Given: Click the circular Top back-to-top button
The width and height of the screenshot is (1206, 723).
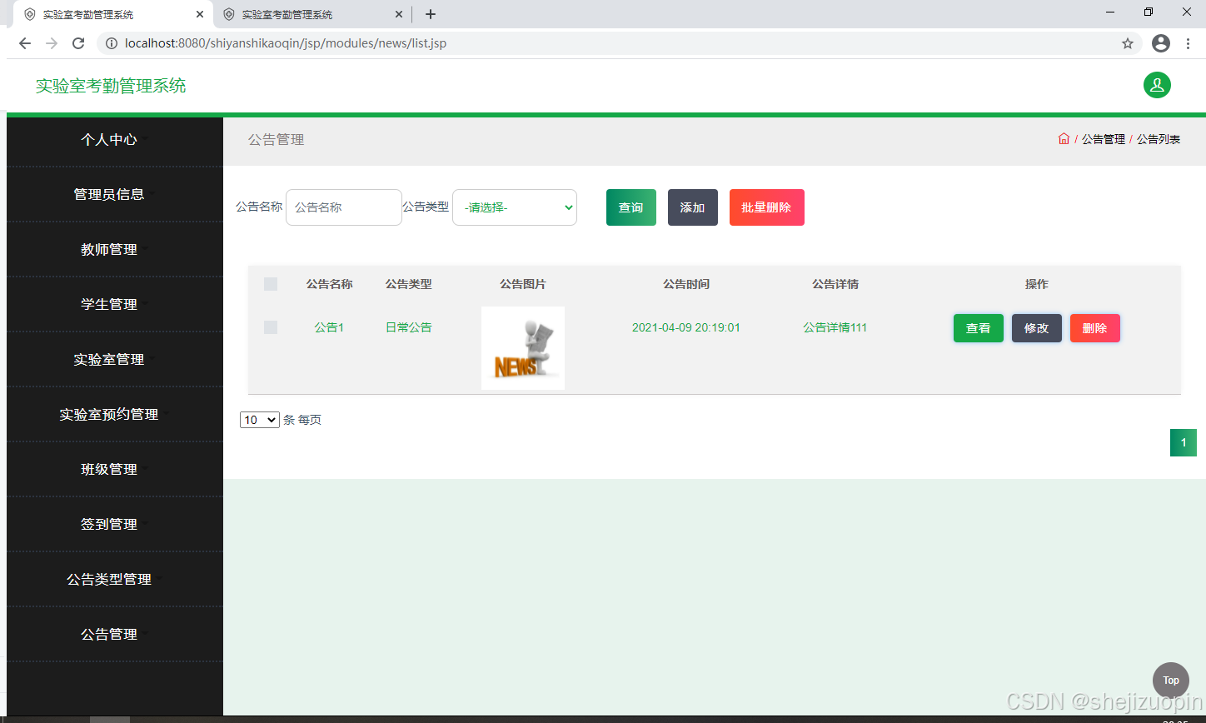Looking at the screenshot, I should tap(1170, 680).
